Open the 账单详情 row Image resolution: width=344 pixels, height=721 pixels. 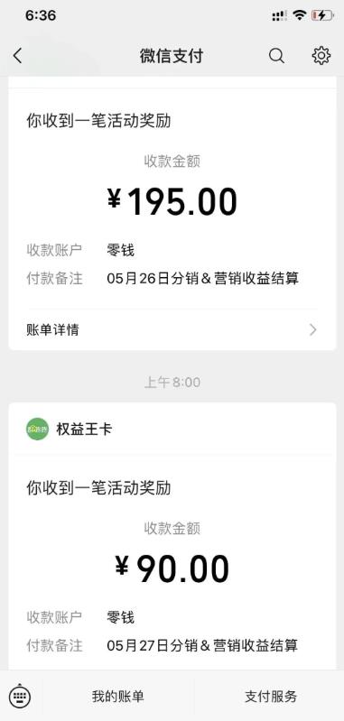click(x=172, y=329)
